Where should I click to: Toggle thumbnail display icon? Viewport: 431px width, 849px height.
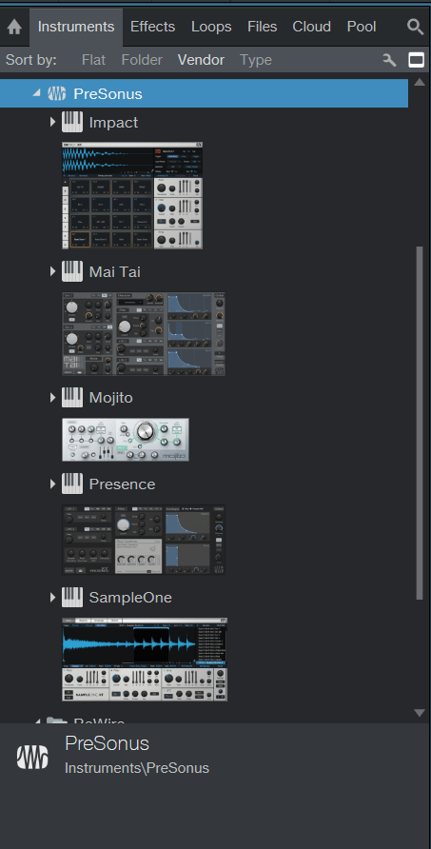[416, 60]
